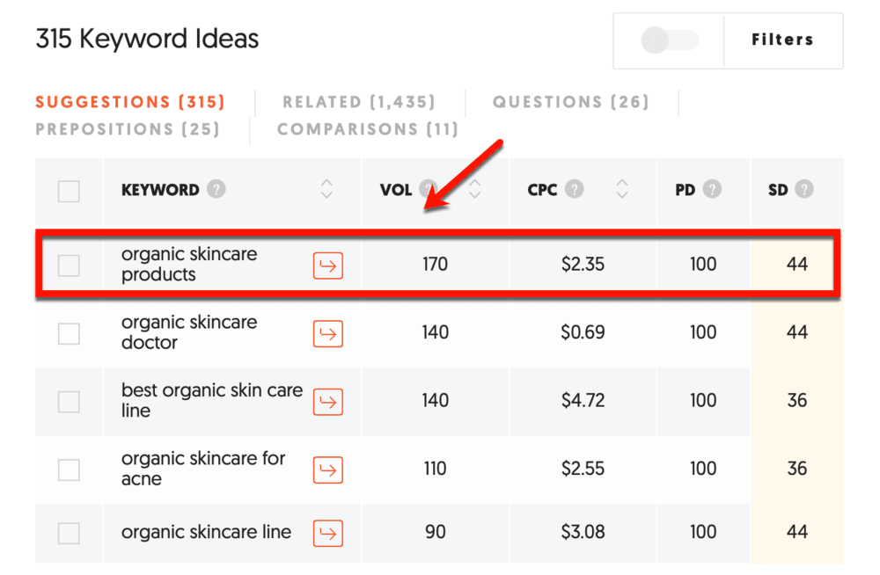This screenshot has width=880, height=575.
Task: Click the help icon next to PD header
Action: [712, 189]
